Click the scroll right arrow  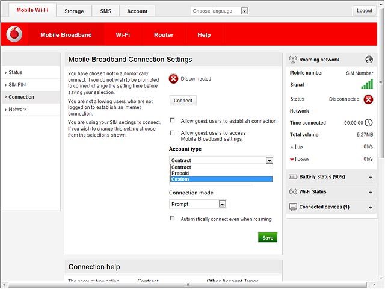374,285
